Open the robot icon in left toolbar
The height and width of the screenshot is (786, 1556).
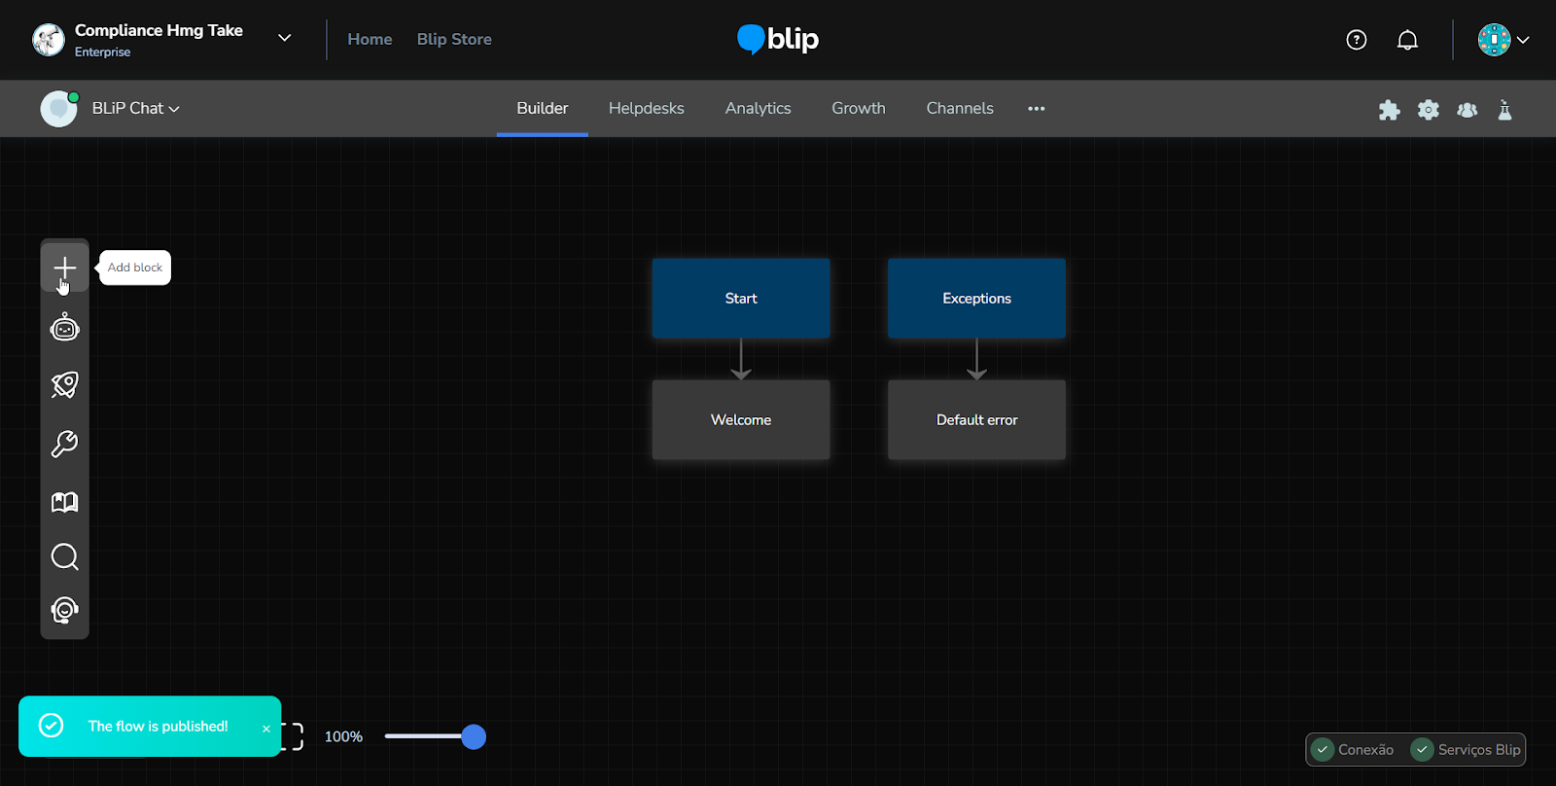click(64, 329)
